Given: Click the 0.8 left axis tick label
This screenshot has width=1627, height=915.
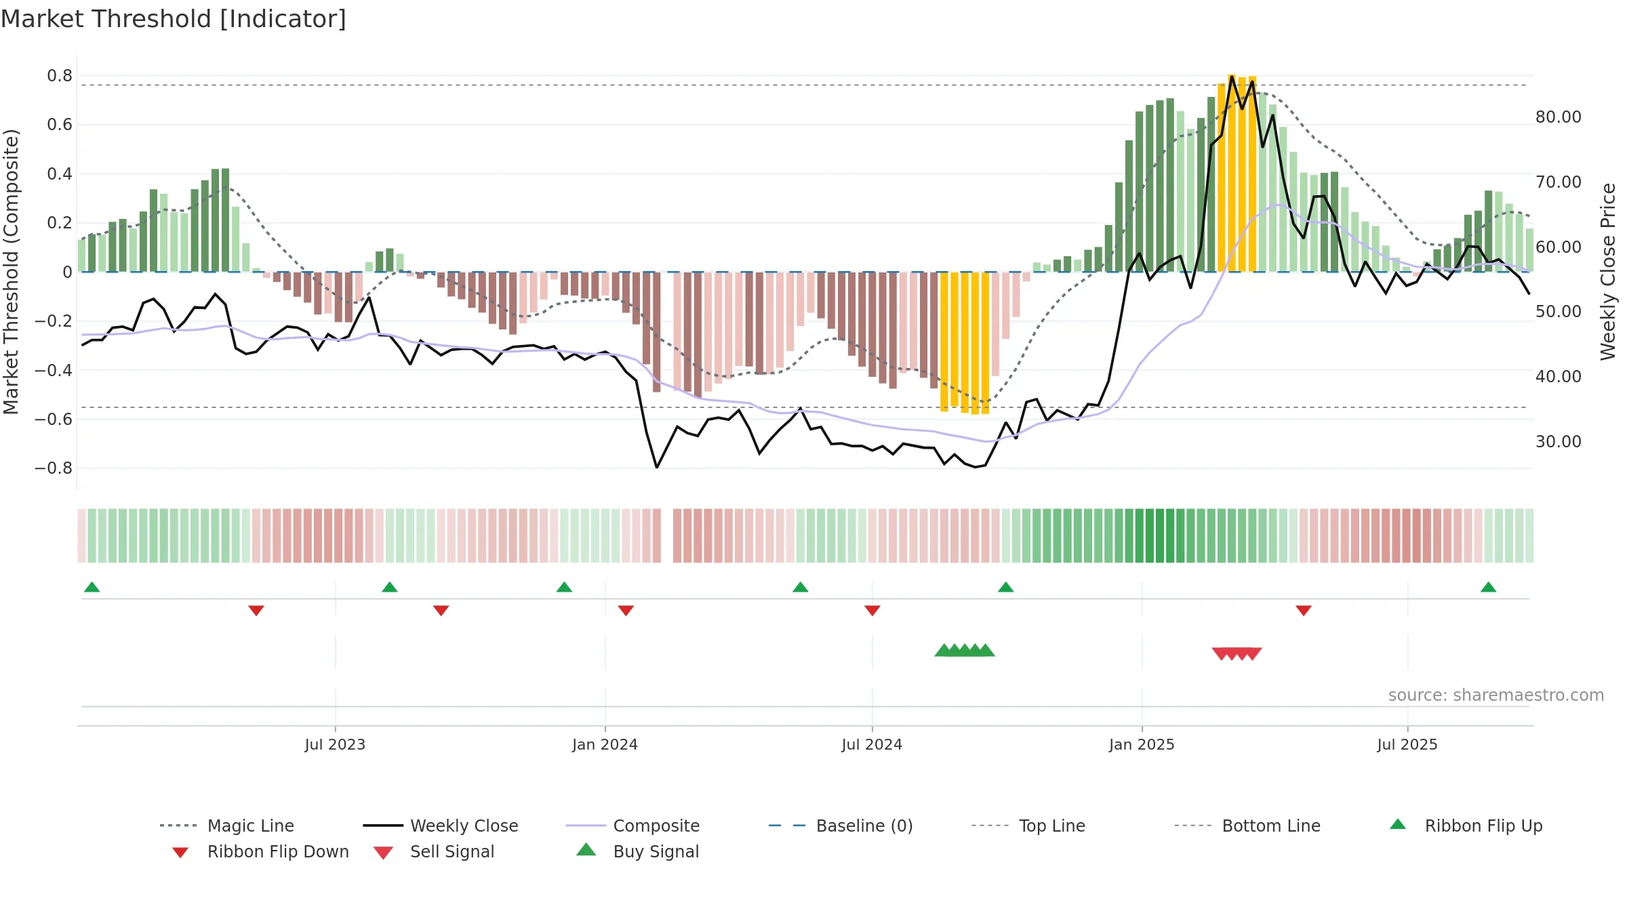Looking at the screenshot, I should (60, 76).
